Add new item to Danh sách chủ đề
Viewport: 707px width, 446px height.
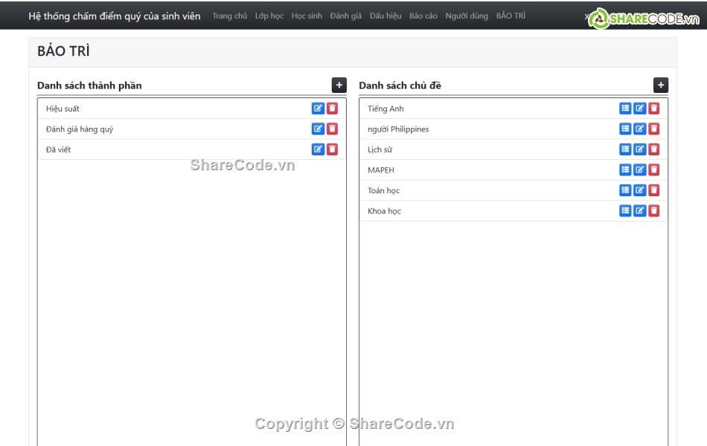coord(661,85)
